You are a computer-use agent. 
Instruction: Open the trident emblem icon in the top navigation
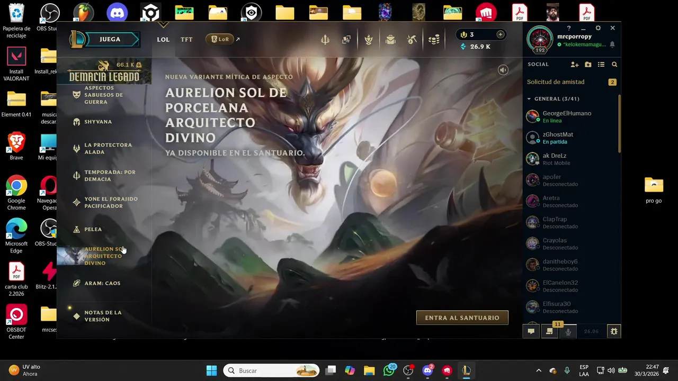coord(325,39)
